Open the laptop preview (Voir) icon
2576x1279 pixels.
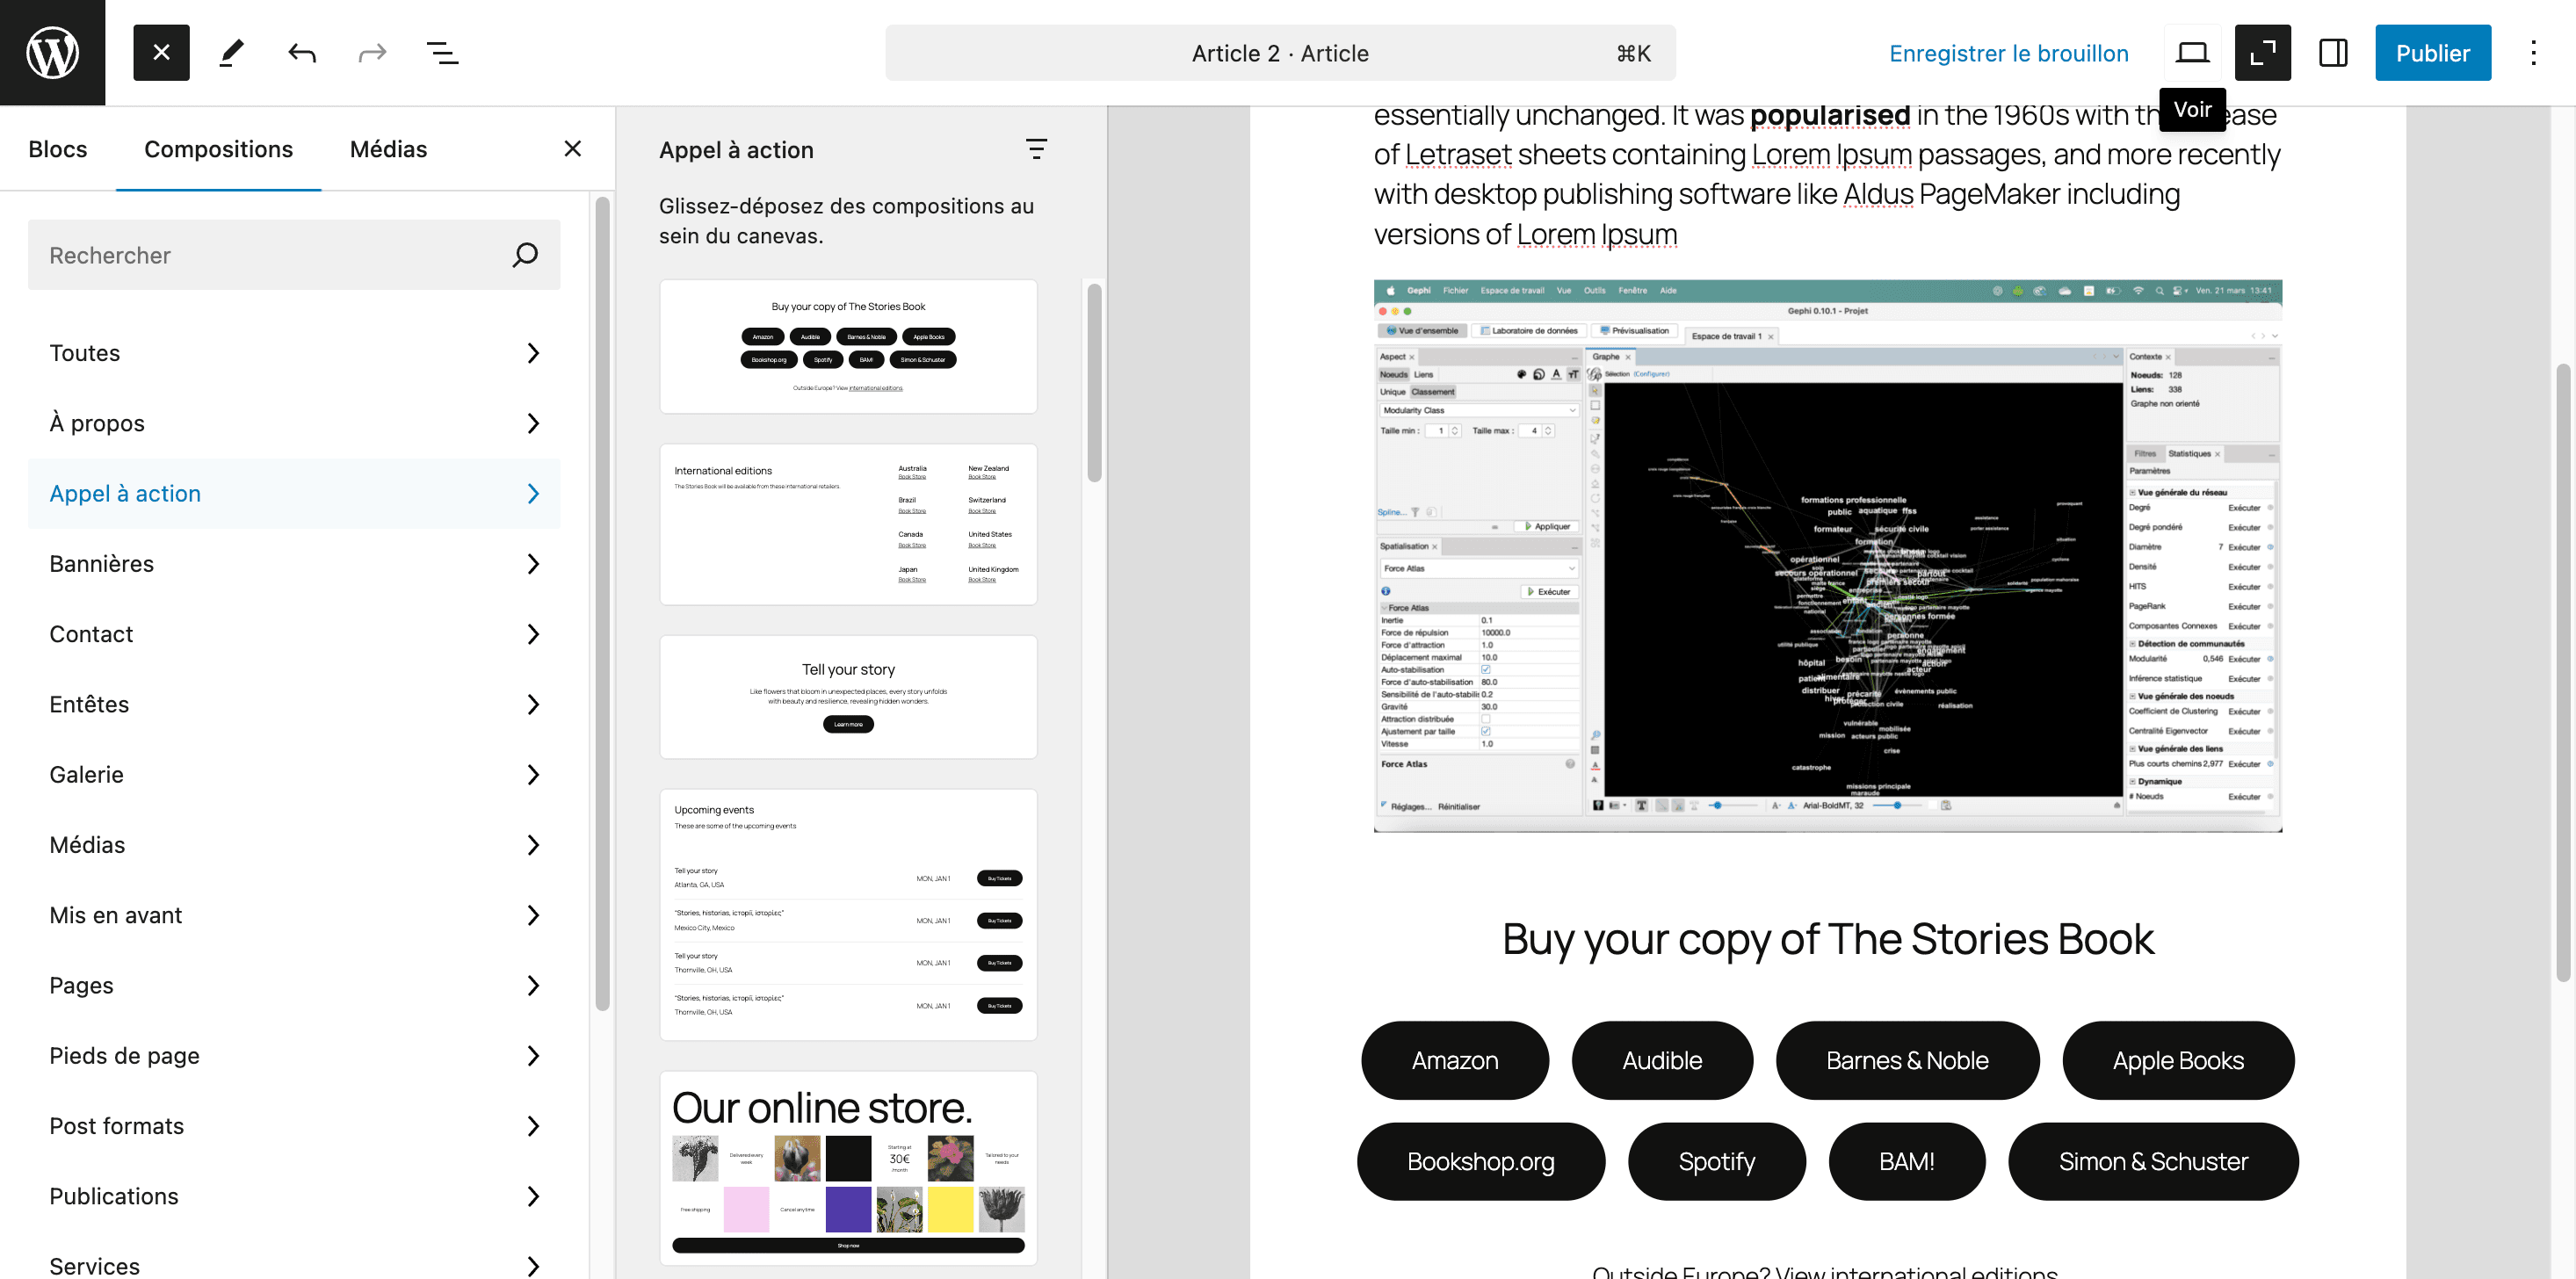(2192, 52)
